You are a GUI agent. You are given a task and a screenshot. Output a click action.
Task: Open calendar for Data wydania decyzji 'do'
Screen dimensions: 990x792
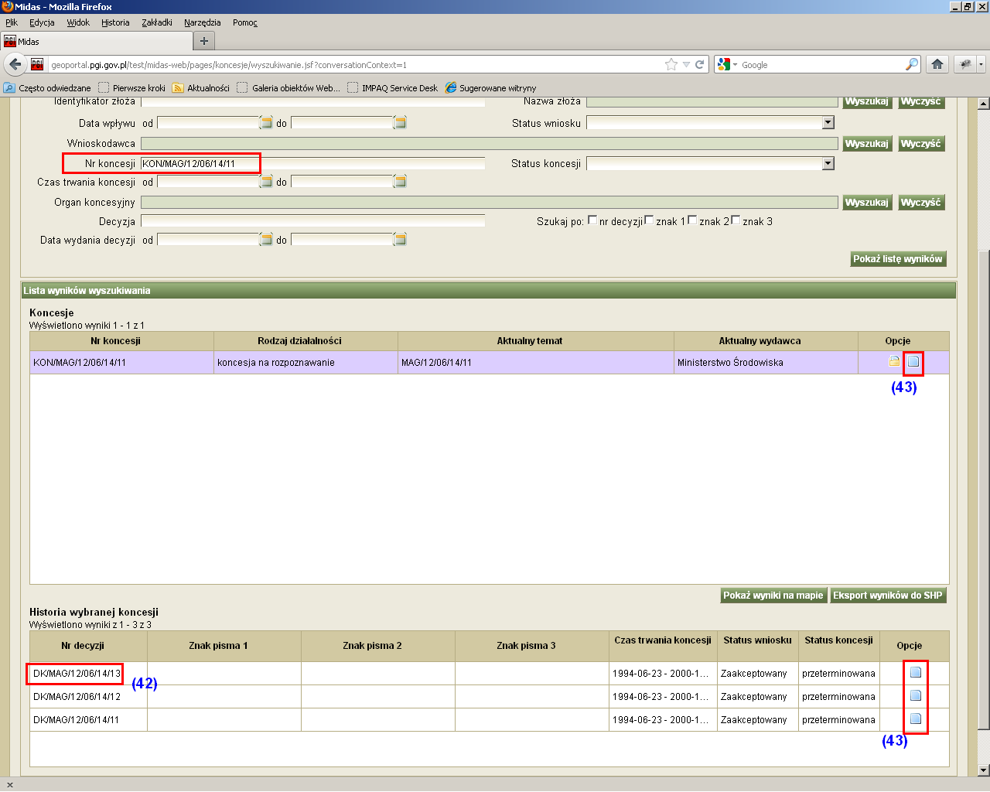400,239
